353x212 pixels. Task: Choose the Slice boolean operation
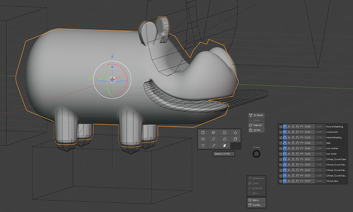(x=256, y=193)
